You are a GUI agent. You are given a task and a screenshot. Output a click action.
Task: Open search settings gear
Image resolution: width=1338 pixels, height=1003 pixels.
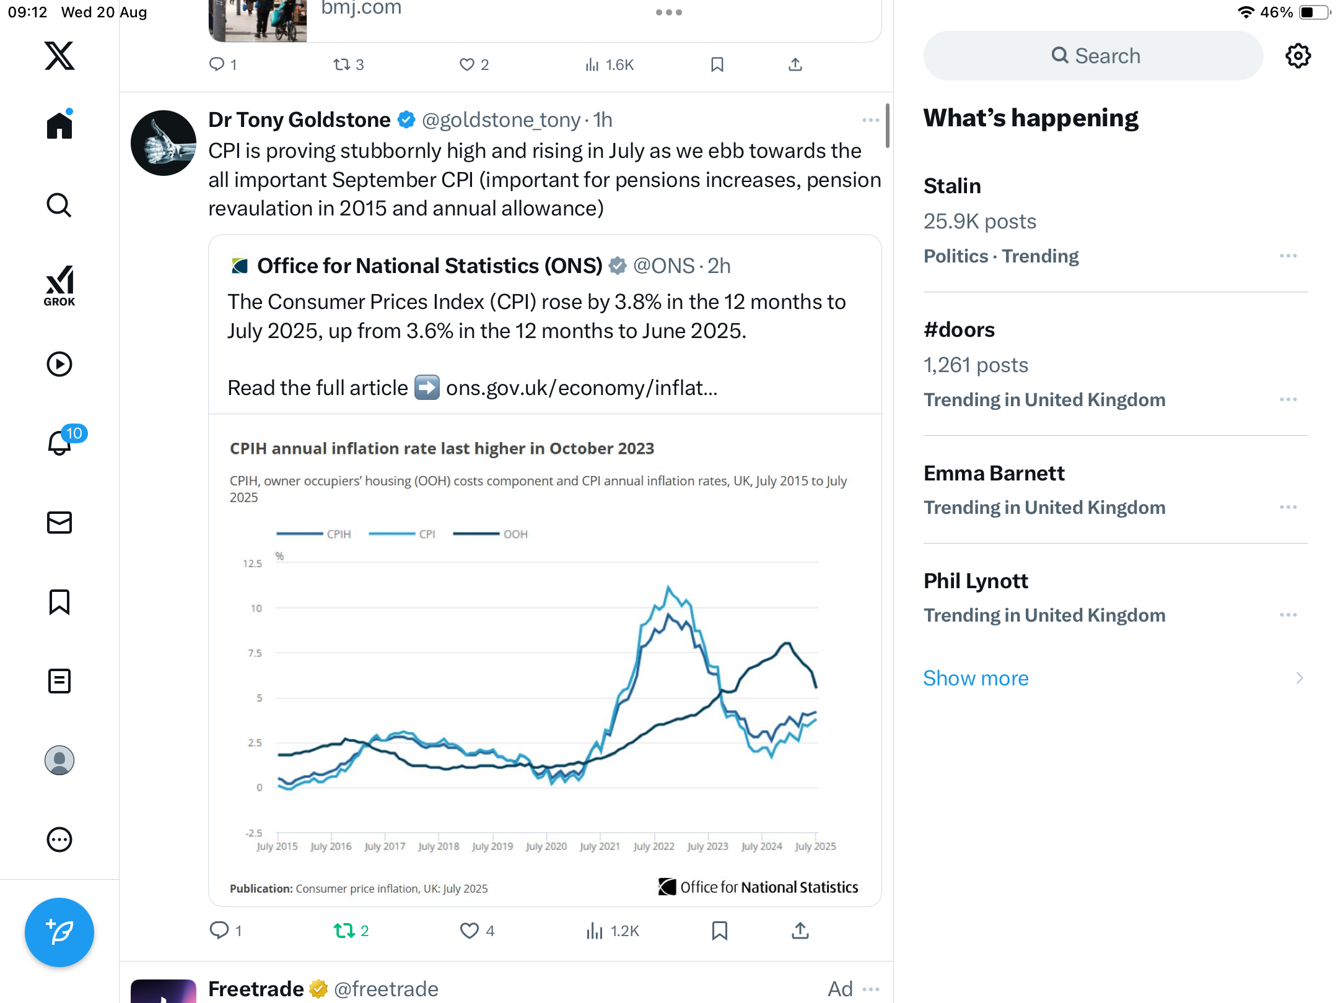point(1298,56)
